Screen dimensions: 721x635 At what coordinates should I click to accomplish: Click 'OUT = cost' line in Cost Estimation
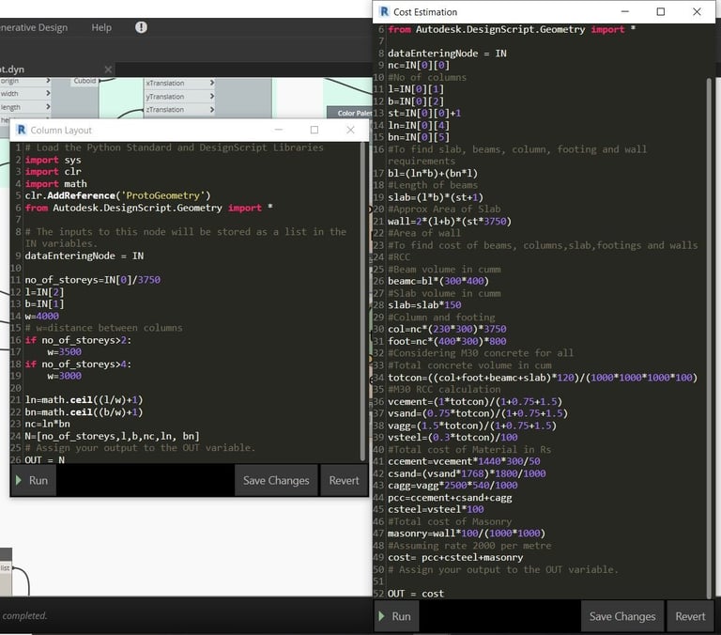click(x=416, y=594)
